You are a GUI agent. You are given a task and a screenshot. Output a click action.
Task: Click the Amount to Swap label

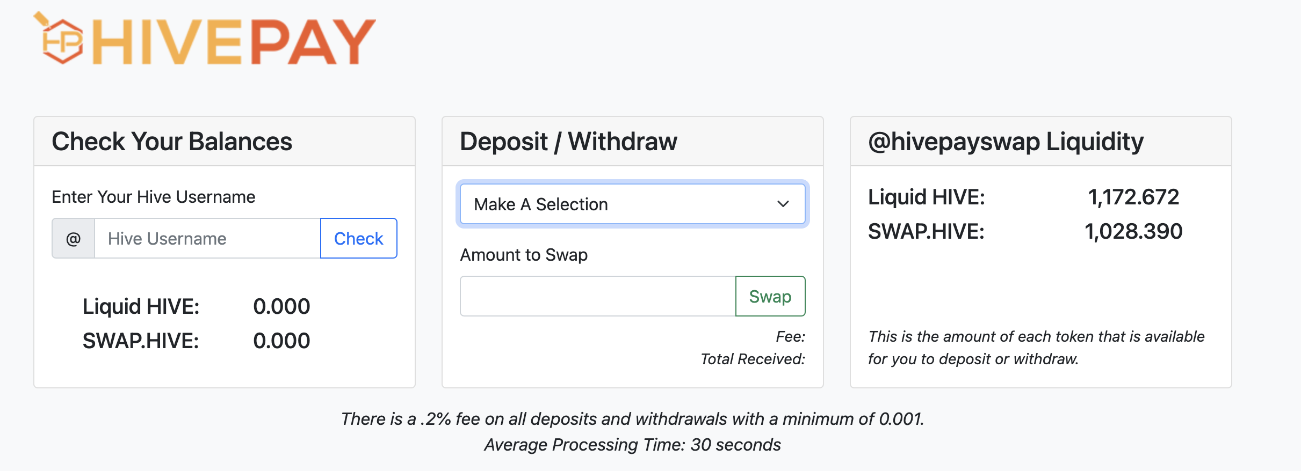pyautogui.click(x=524, y=255)
